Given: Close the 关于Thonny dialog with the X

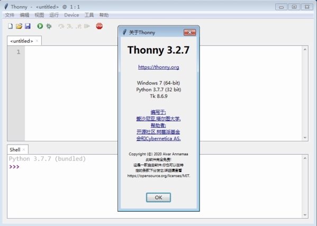Looking at the screenshot, I should click(x=189, y=33).
